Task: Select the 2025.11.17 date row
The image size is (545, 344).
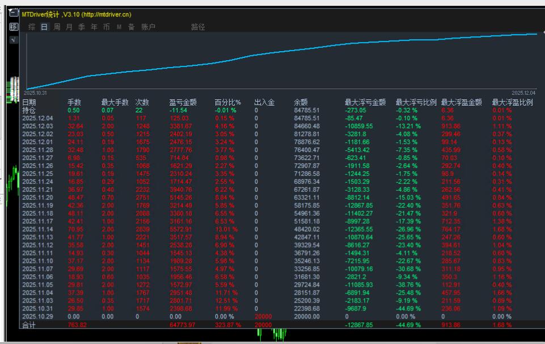Action: point(37,221)
